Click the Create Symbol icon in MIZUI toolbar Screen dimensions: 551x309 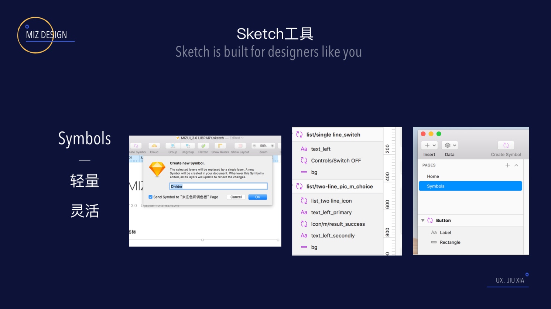point(136,146)
